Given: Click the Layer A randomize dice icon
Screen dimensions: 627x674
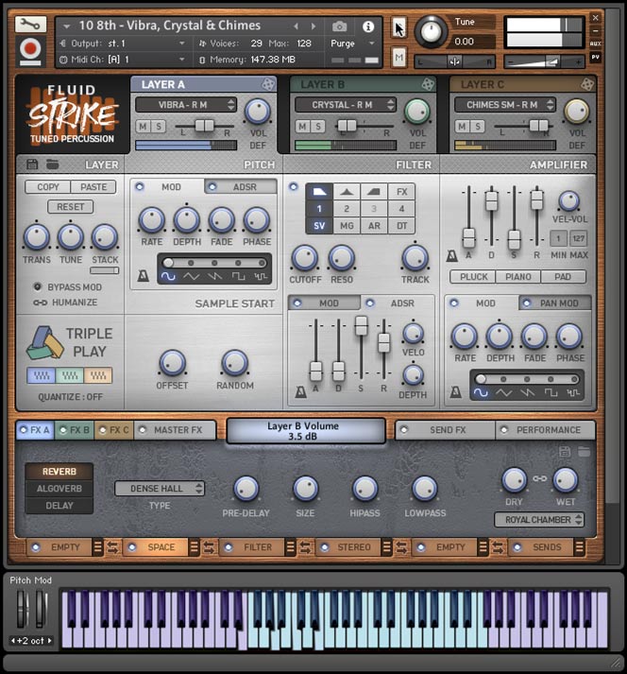Looking at the screenshot, I should (x=268, y=84).
